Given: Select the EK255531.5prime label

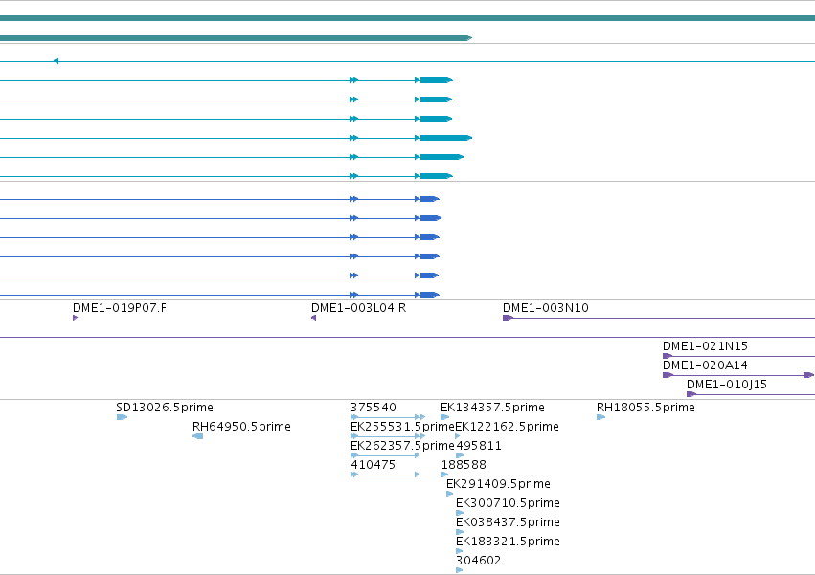Looking at the screenshot, I should coord(403,427).
